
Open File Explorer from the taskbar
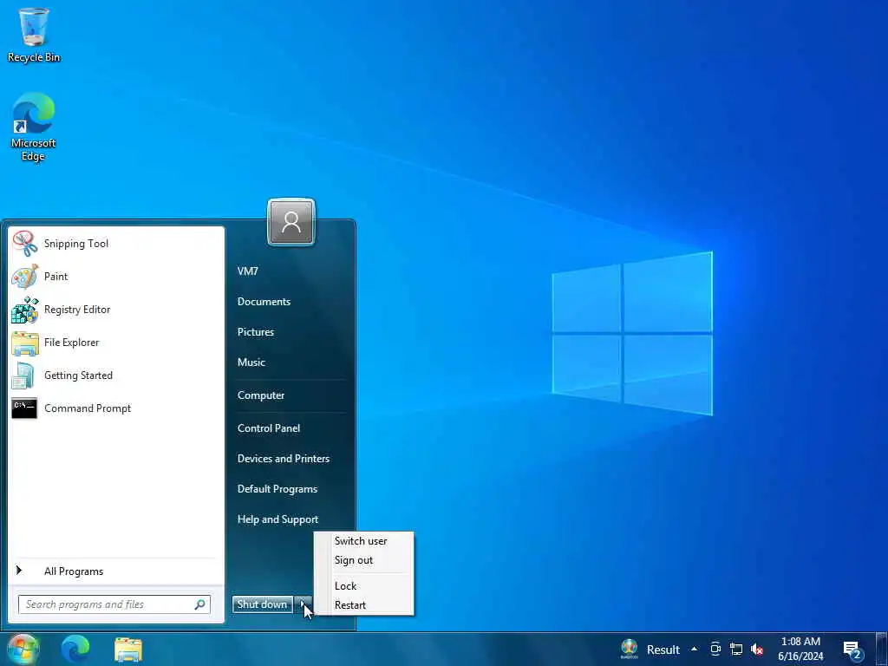point(128,650)
